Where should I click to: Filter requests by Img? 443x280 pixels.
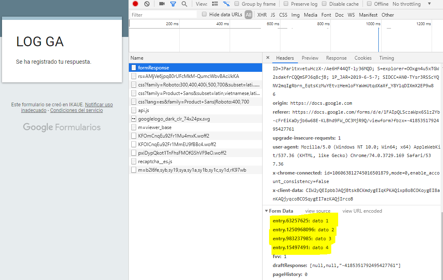(295, 15)
